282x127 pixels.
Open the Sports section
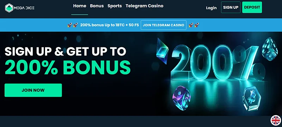point(114,6)
